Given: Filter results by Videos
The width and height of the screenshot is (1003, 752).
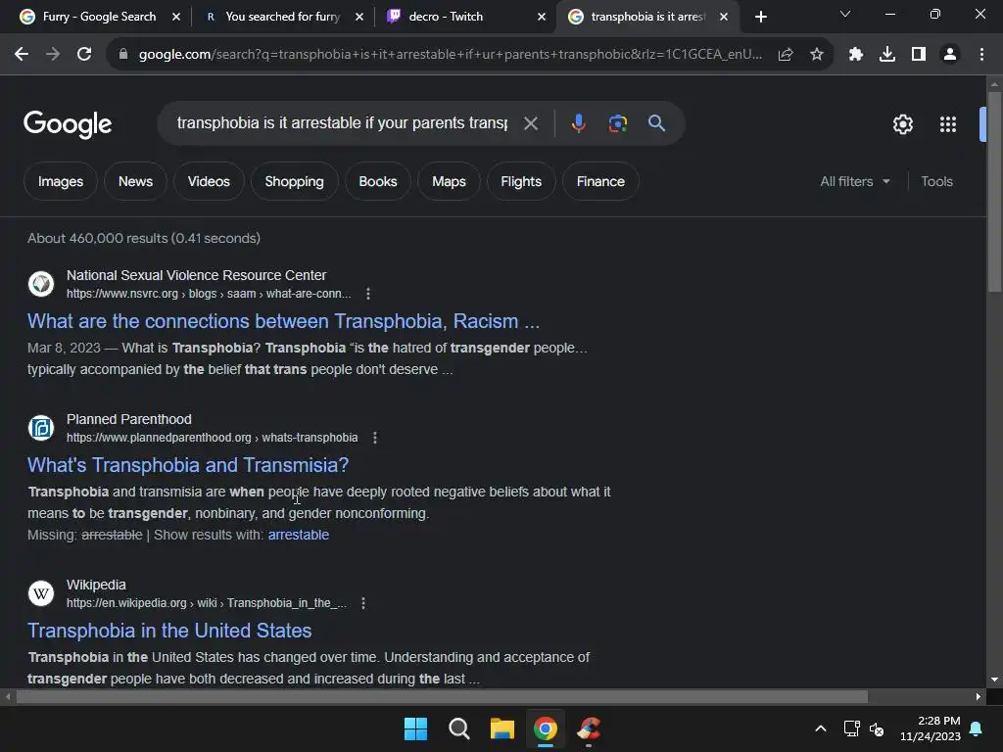Looking at the screenshot, I should point(209,181).
